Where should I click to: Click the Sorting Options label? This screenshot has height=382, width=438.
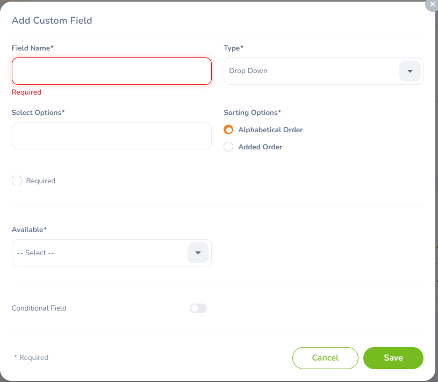(252, 112)
